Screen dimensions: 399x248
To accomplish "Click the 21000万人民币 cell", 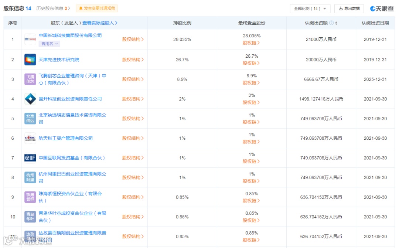I will tap(321, 39).
